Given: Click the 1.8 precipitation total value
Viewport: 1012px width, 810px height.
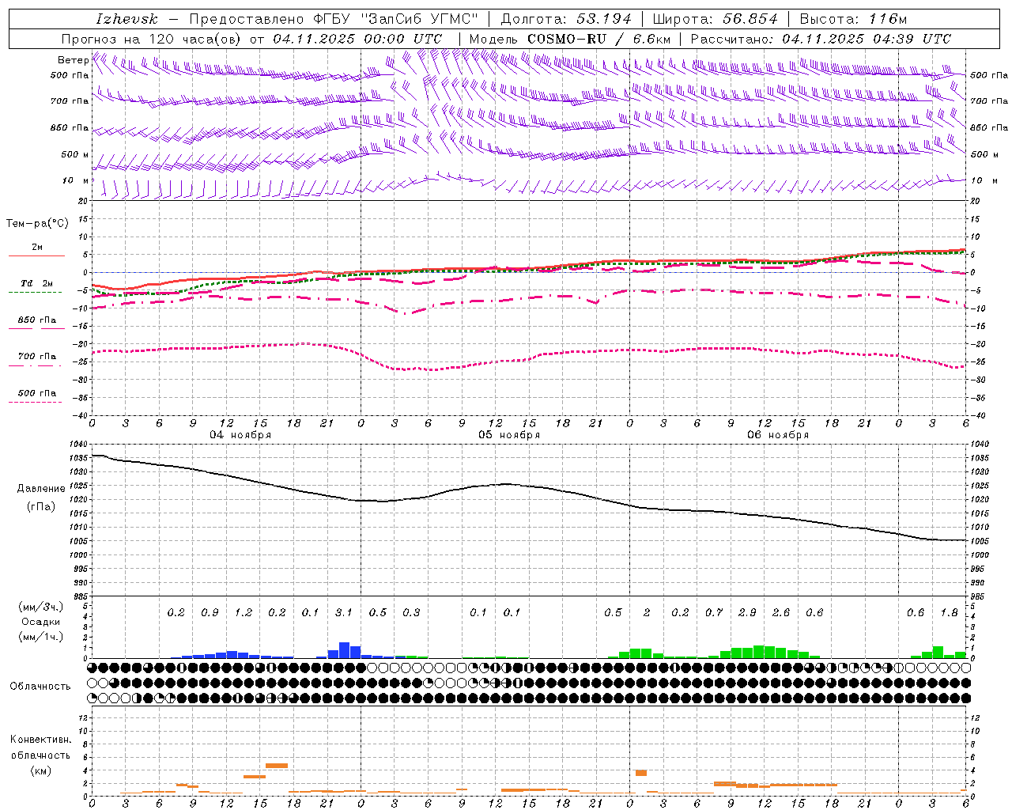Looking at the screenshot, I should (949, 613).
